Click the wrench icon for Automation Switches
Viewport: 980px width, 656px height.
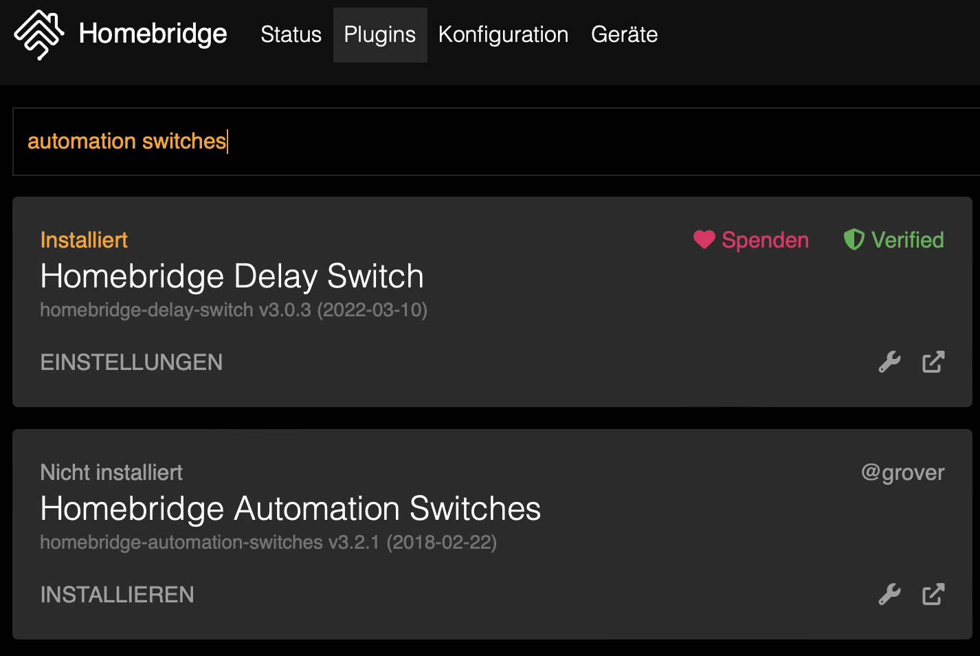[889, 594]
